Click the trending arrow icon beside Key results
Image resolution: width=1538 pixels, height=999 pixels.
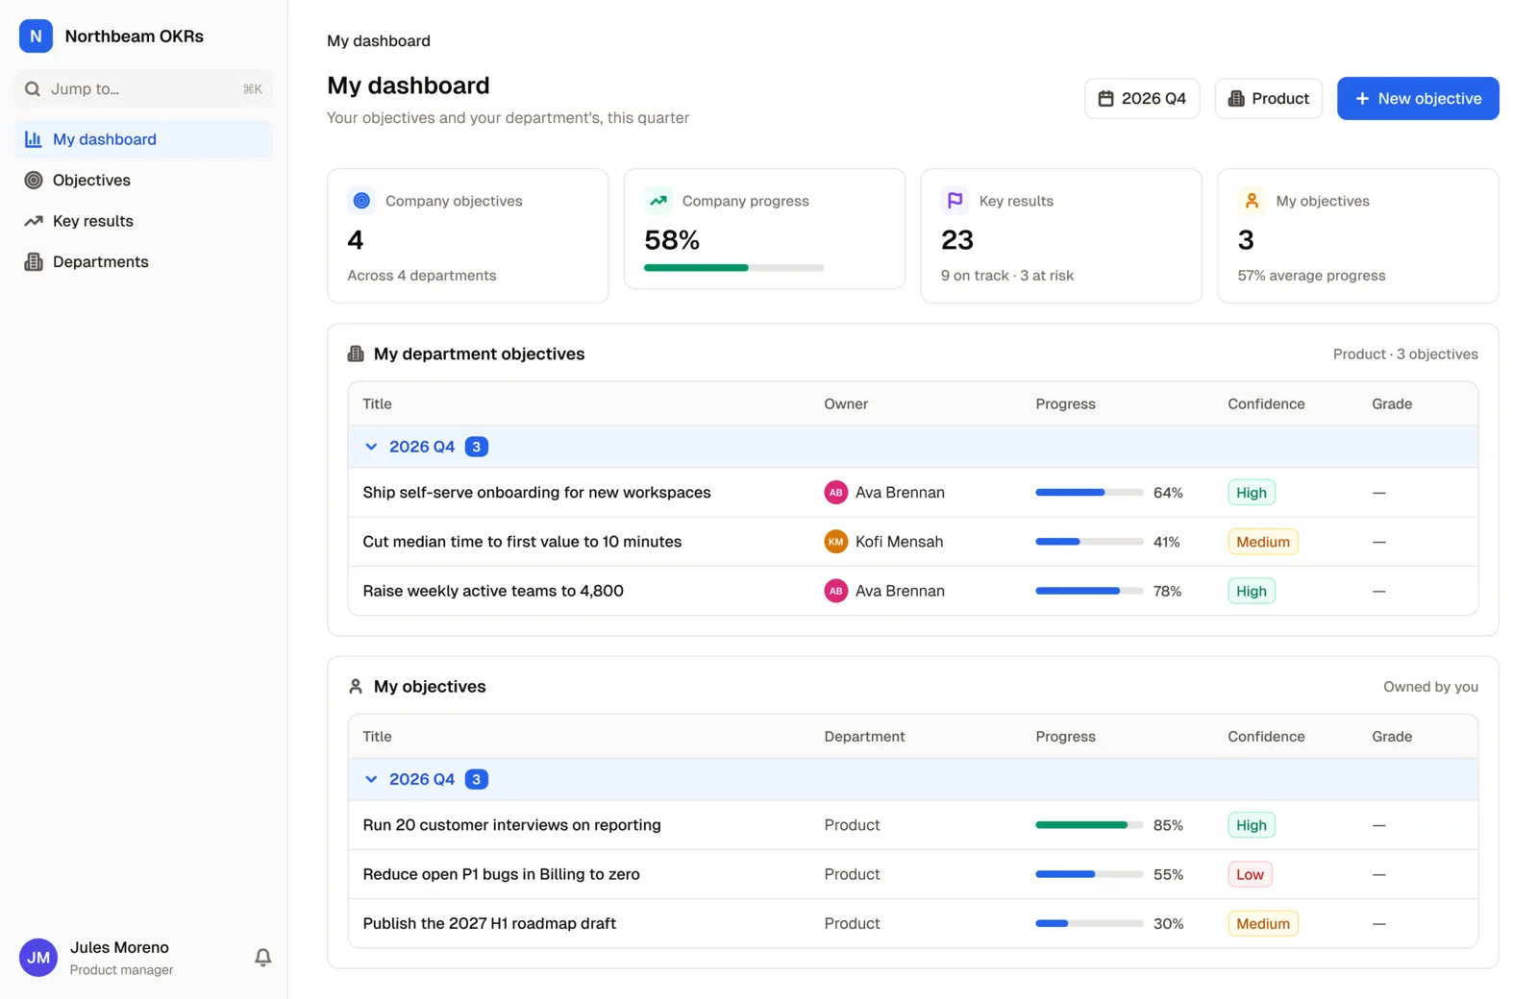pos(34,221)
